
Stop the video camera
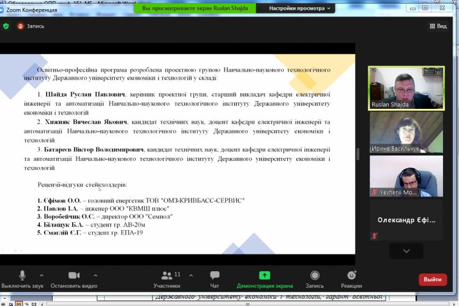(x=74, y=276)
